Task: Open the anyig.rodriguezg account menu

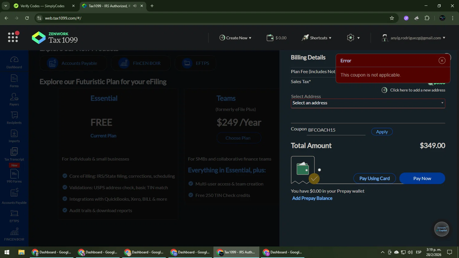Action: pos(413,38)
